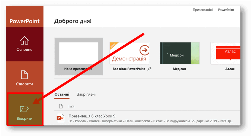Image resolution: width=252 pixels, height=137 pixels.
Task: Click the Створити new document icon
Action: pos(24,75)
